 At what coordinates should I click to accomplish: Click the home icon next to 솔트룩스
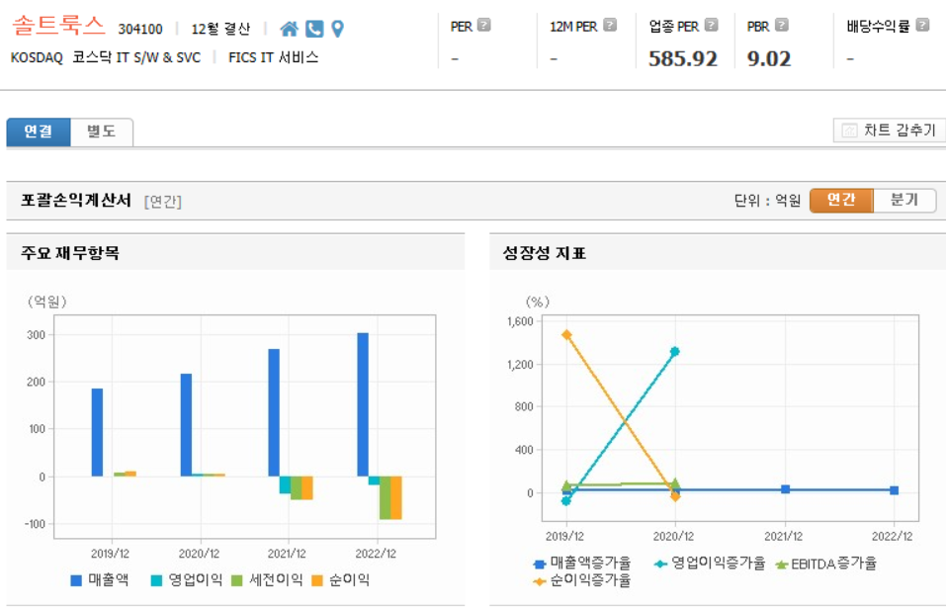coord(289,29)
